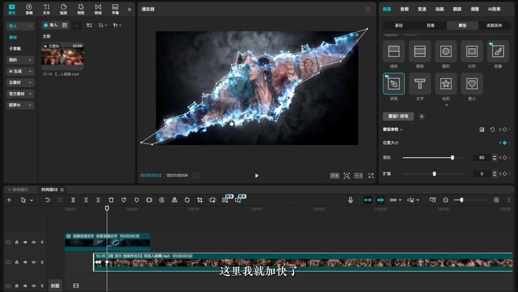Click the mask invert icon beside 蒙版参数

click(482, 130)
